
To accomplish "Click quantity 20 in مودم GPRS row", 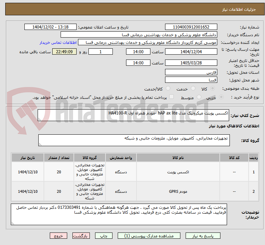I will click(x=59, y=191).
